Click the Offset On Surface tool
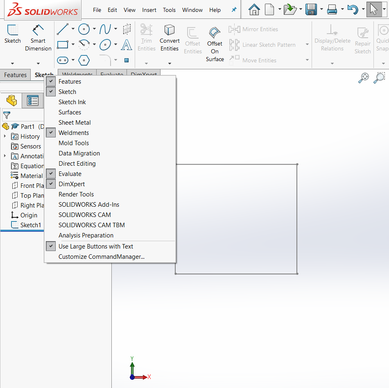Viewport: 389px width, 388px height. [215, 44]
